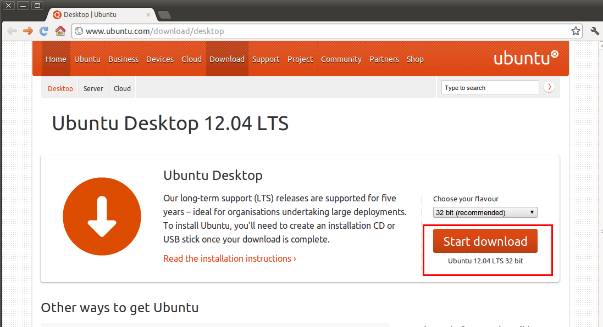The image size is (603, 327).
Task: Open the Project navigation item
Action: pos(300,59)
